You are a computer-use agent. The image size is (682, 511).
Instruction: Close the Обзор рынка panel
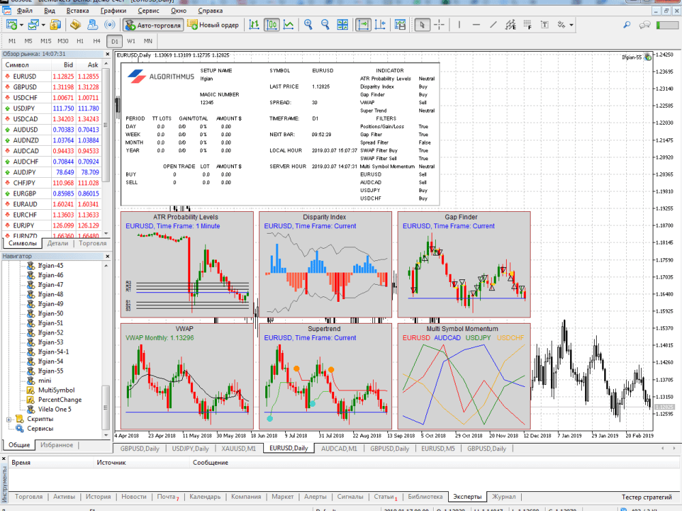108,54
